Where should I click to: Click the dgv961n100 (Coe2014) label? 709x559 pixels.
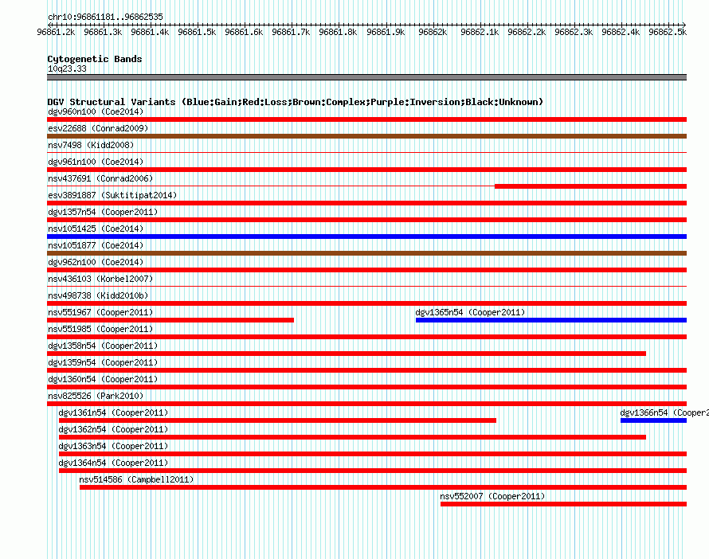click(96, 162)
